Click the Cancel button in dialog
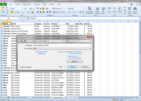This screenshot has height=101, width=141. (x=85, y=67)
